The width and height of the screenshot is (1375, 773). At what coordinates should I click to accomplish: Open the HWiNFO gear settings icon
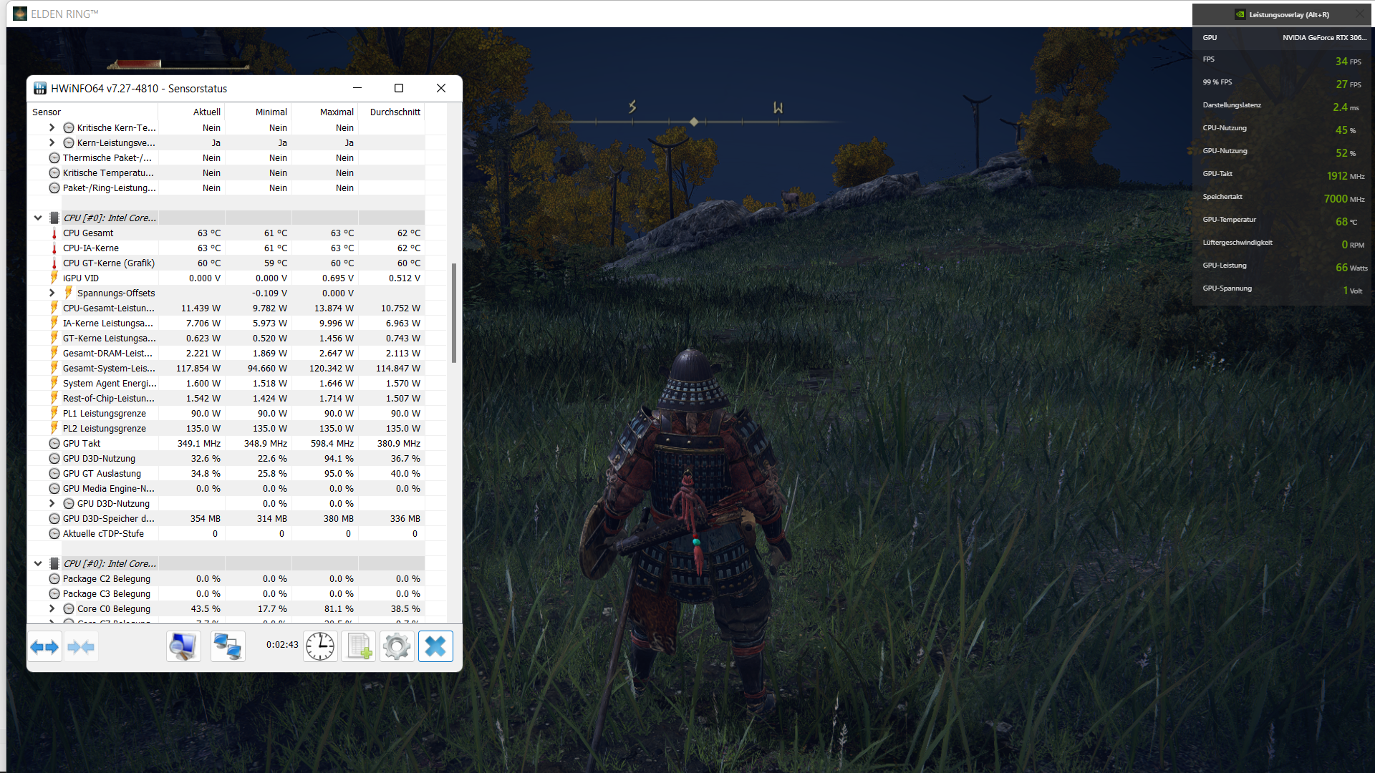[x=397, y=647]
